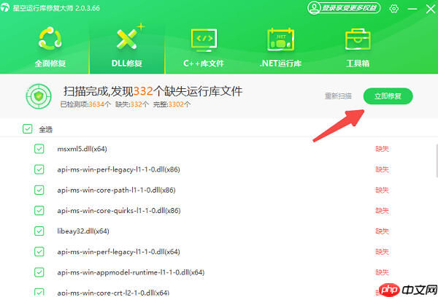Click the 扫描完成 scan result headline
Image resolution: width=438 pixels, height=297 pixels.
click(153, 91)
